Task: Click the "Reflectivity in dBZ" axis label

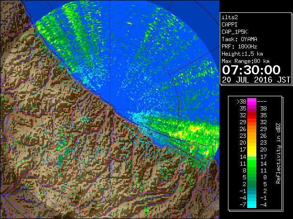Action: pyautogui.click(x=278, y=153)
